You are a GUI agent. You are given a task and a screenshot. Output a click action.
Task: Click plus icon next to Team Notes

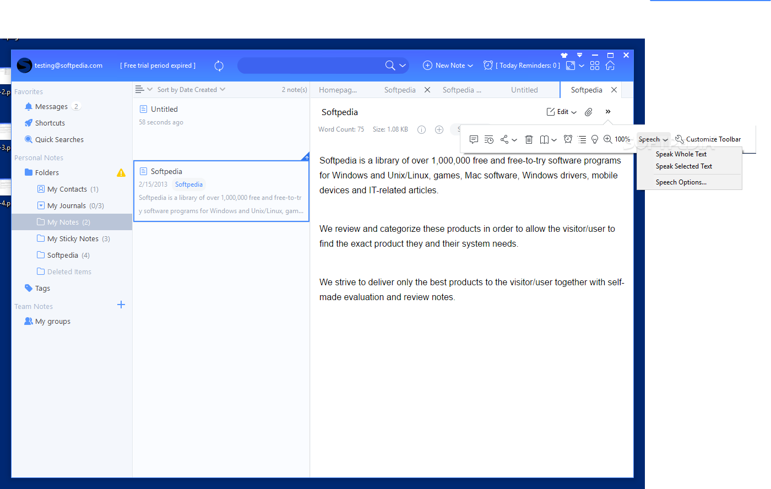coord(121,305)
